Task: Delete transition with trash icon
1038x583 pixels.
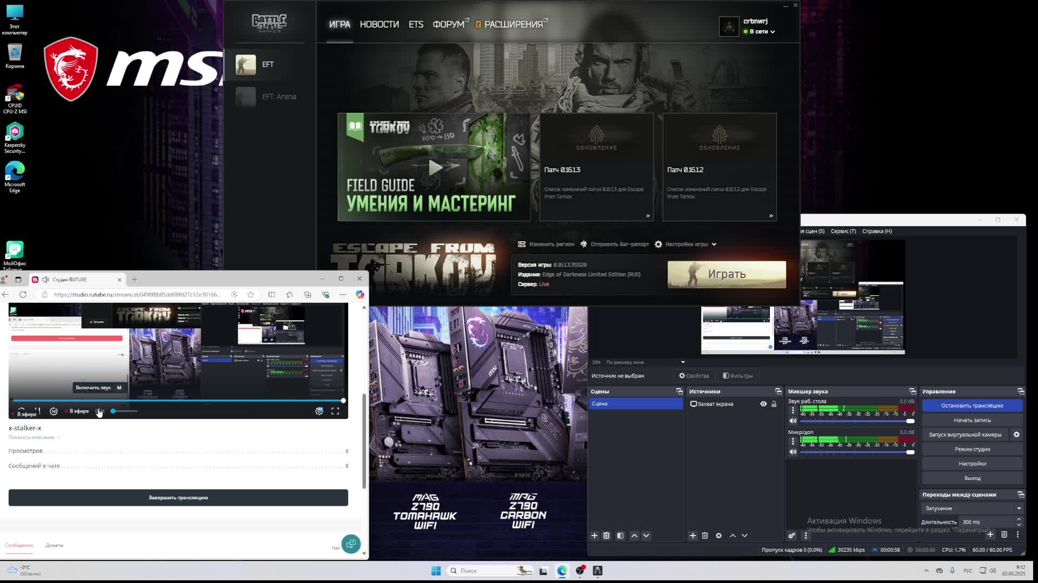Action: [1004, 534]
